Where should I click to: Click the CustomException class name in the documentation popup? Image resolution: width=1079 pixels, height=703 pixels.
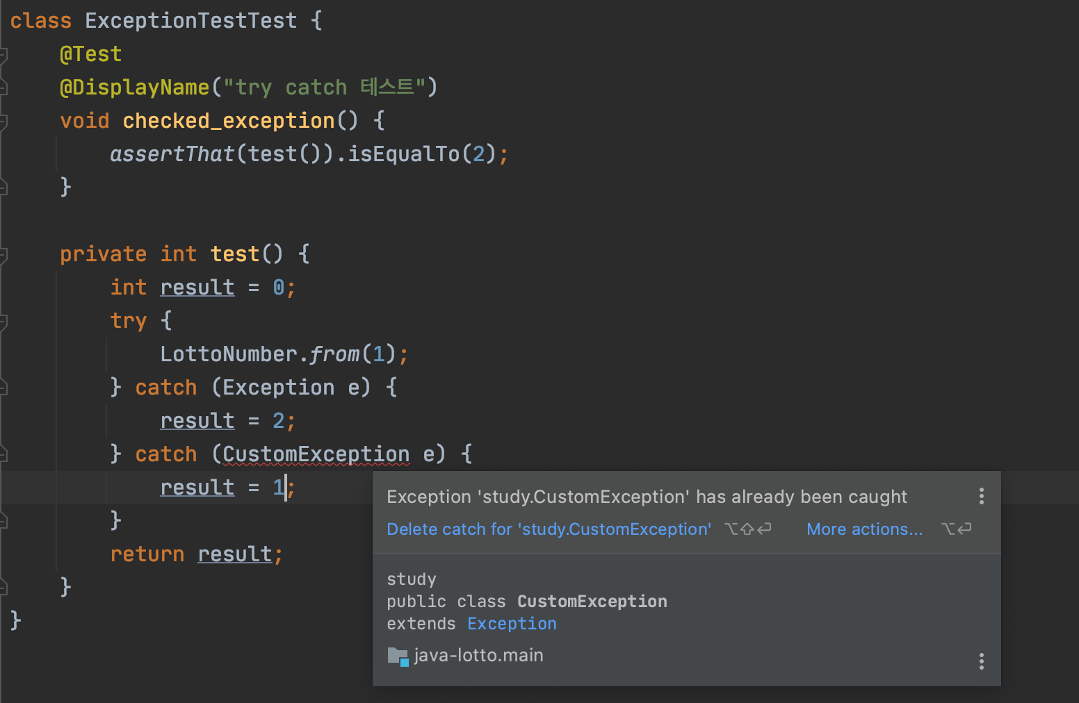592,601
